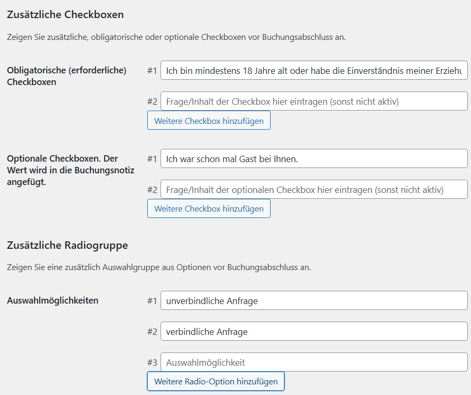Image resolution: width=471 pixels, height=395 pixels.
Task: Click the #3 number beside the Auswahlmöglichkeit field
Action: [152, 363]
